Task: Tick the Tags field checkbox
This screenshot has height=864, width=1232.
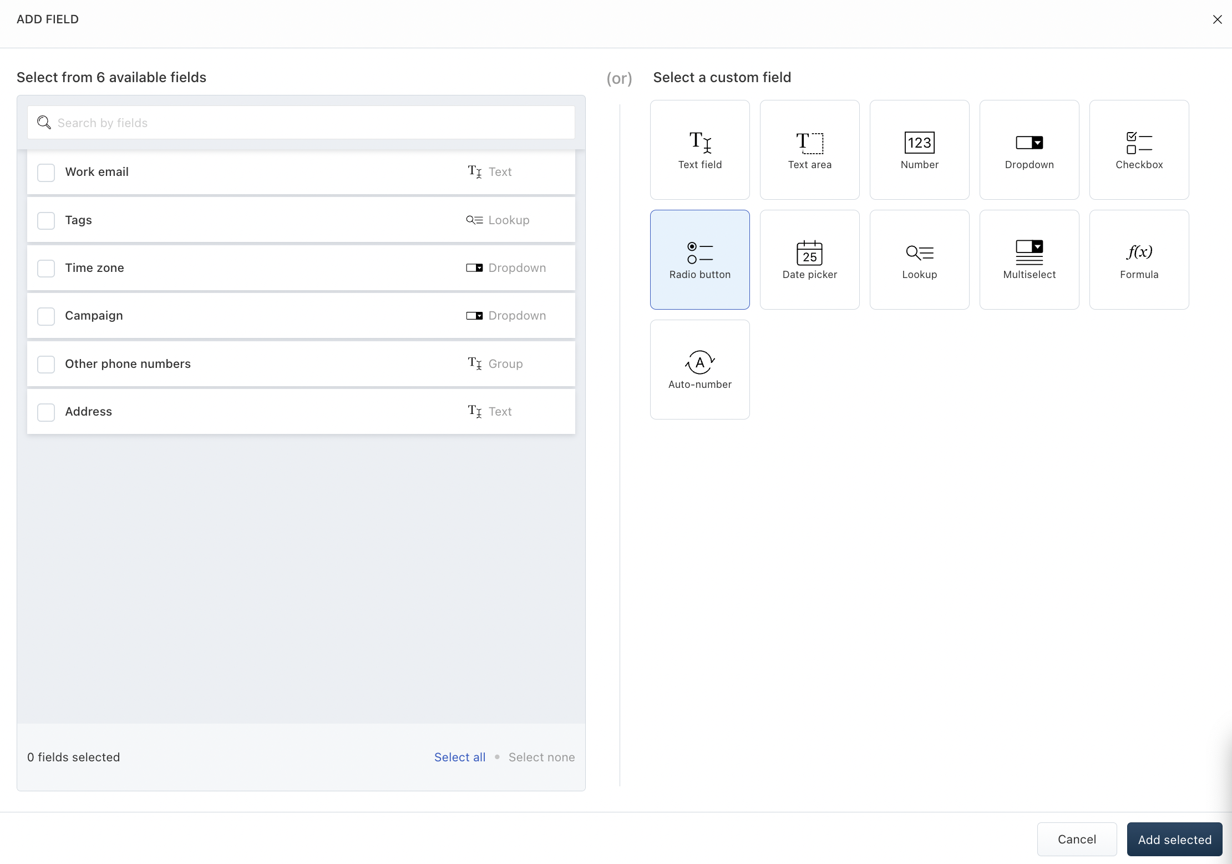Action: coord(46,220)
